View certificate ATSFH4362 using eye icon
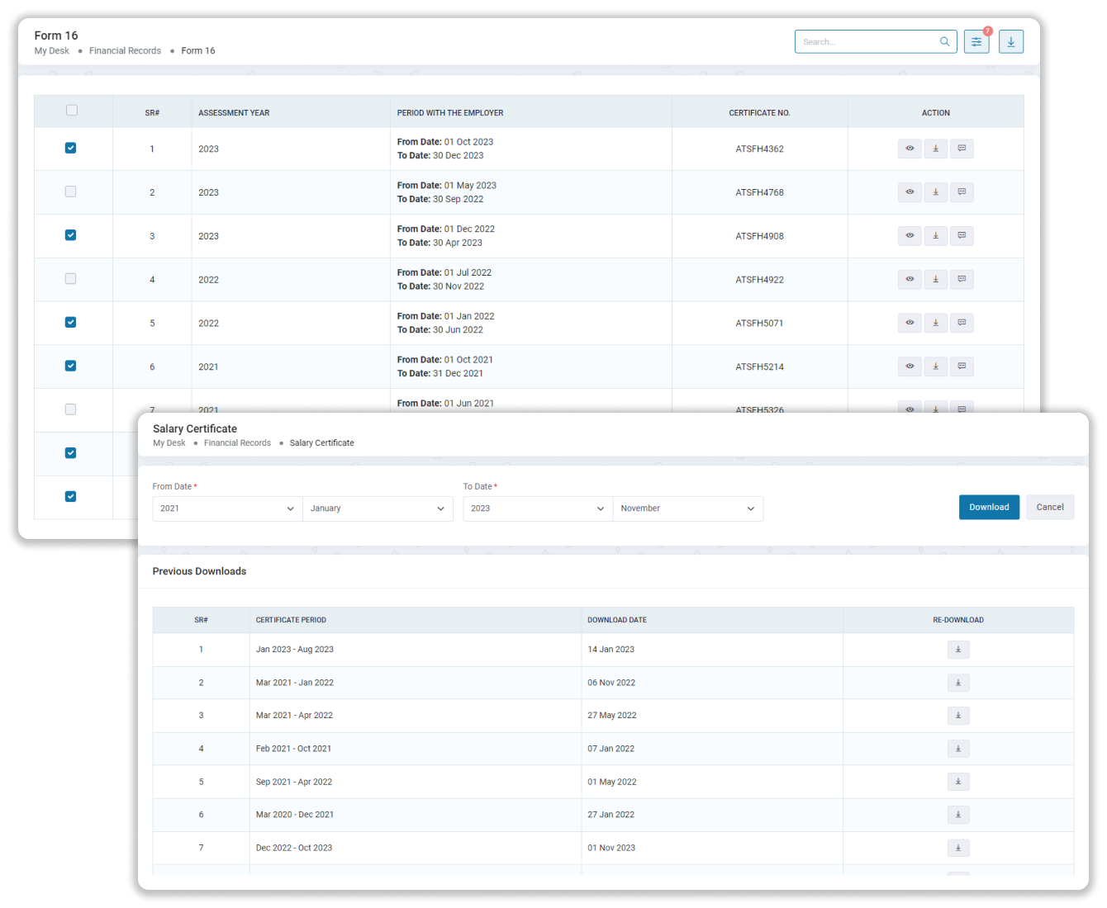The image size is (1107, 908). tap(910, 149)
